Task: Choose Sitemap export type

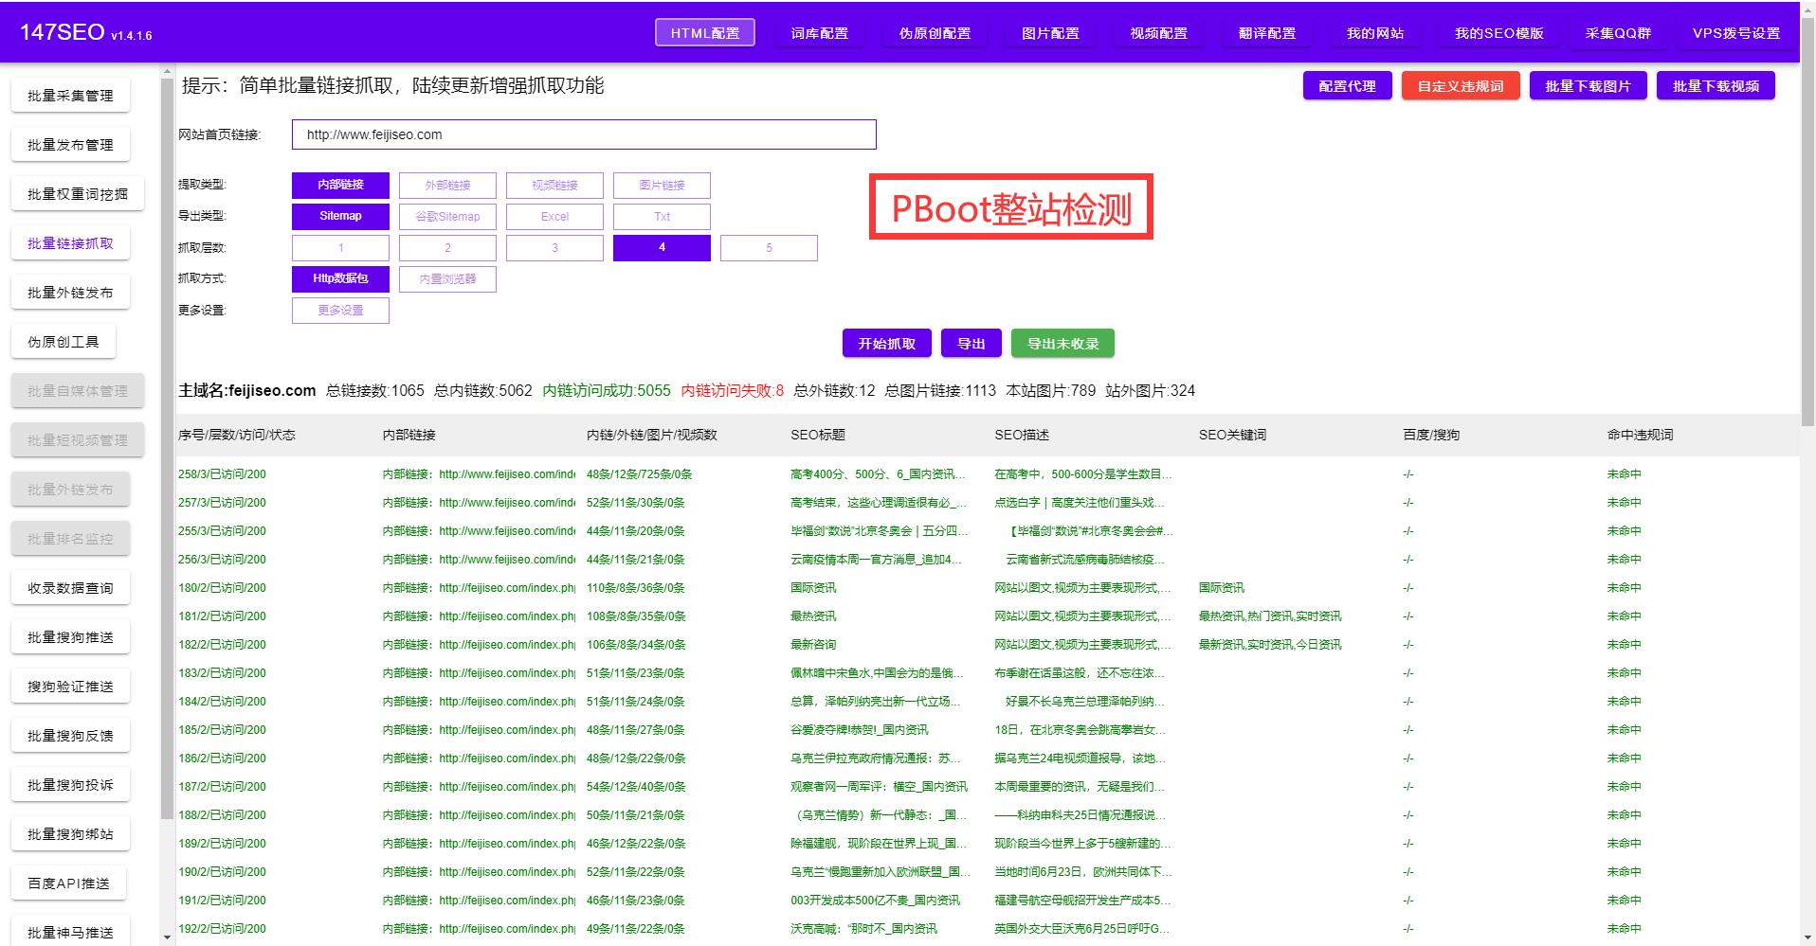Action: click(340, 216)
